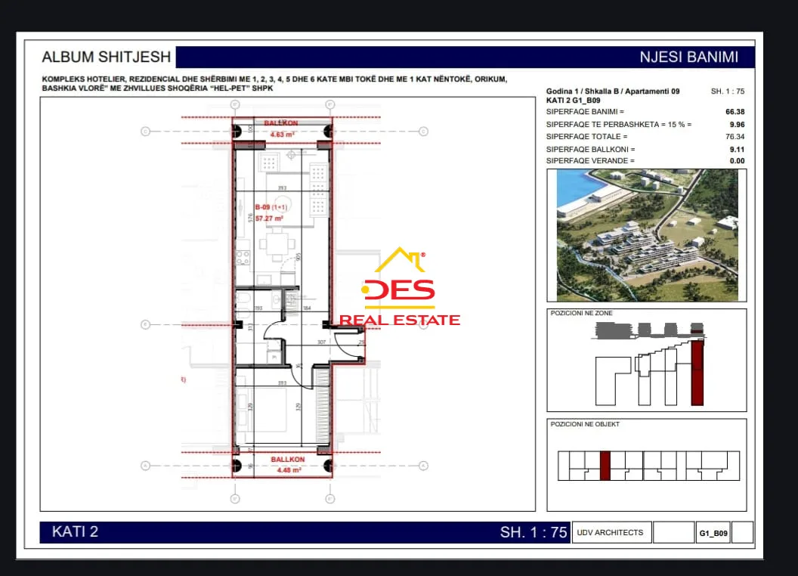
Task: Click the "UDV ARCHITECTS" box
Action: coord(611,532)
